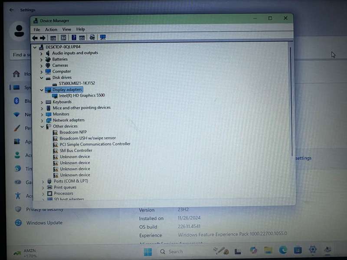Collapse the Other devices category
The height and width of the screenshot is (260, 347).
(x=42, y=127)
